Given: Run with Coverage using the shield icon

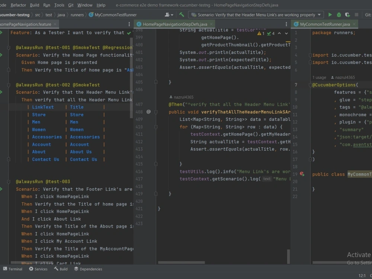Looking at the screenshot, I should coord(347,15).
